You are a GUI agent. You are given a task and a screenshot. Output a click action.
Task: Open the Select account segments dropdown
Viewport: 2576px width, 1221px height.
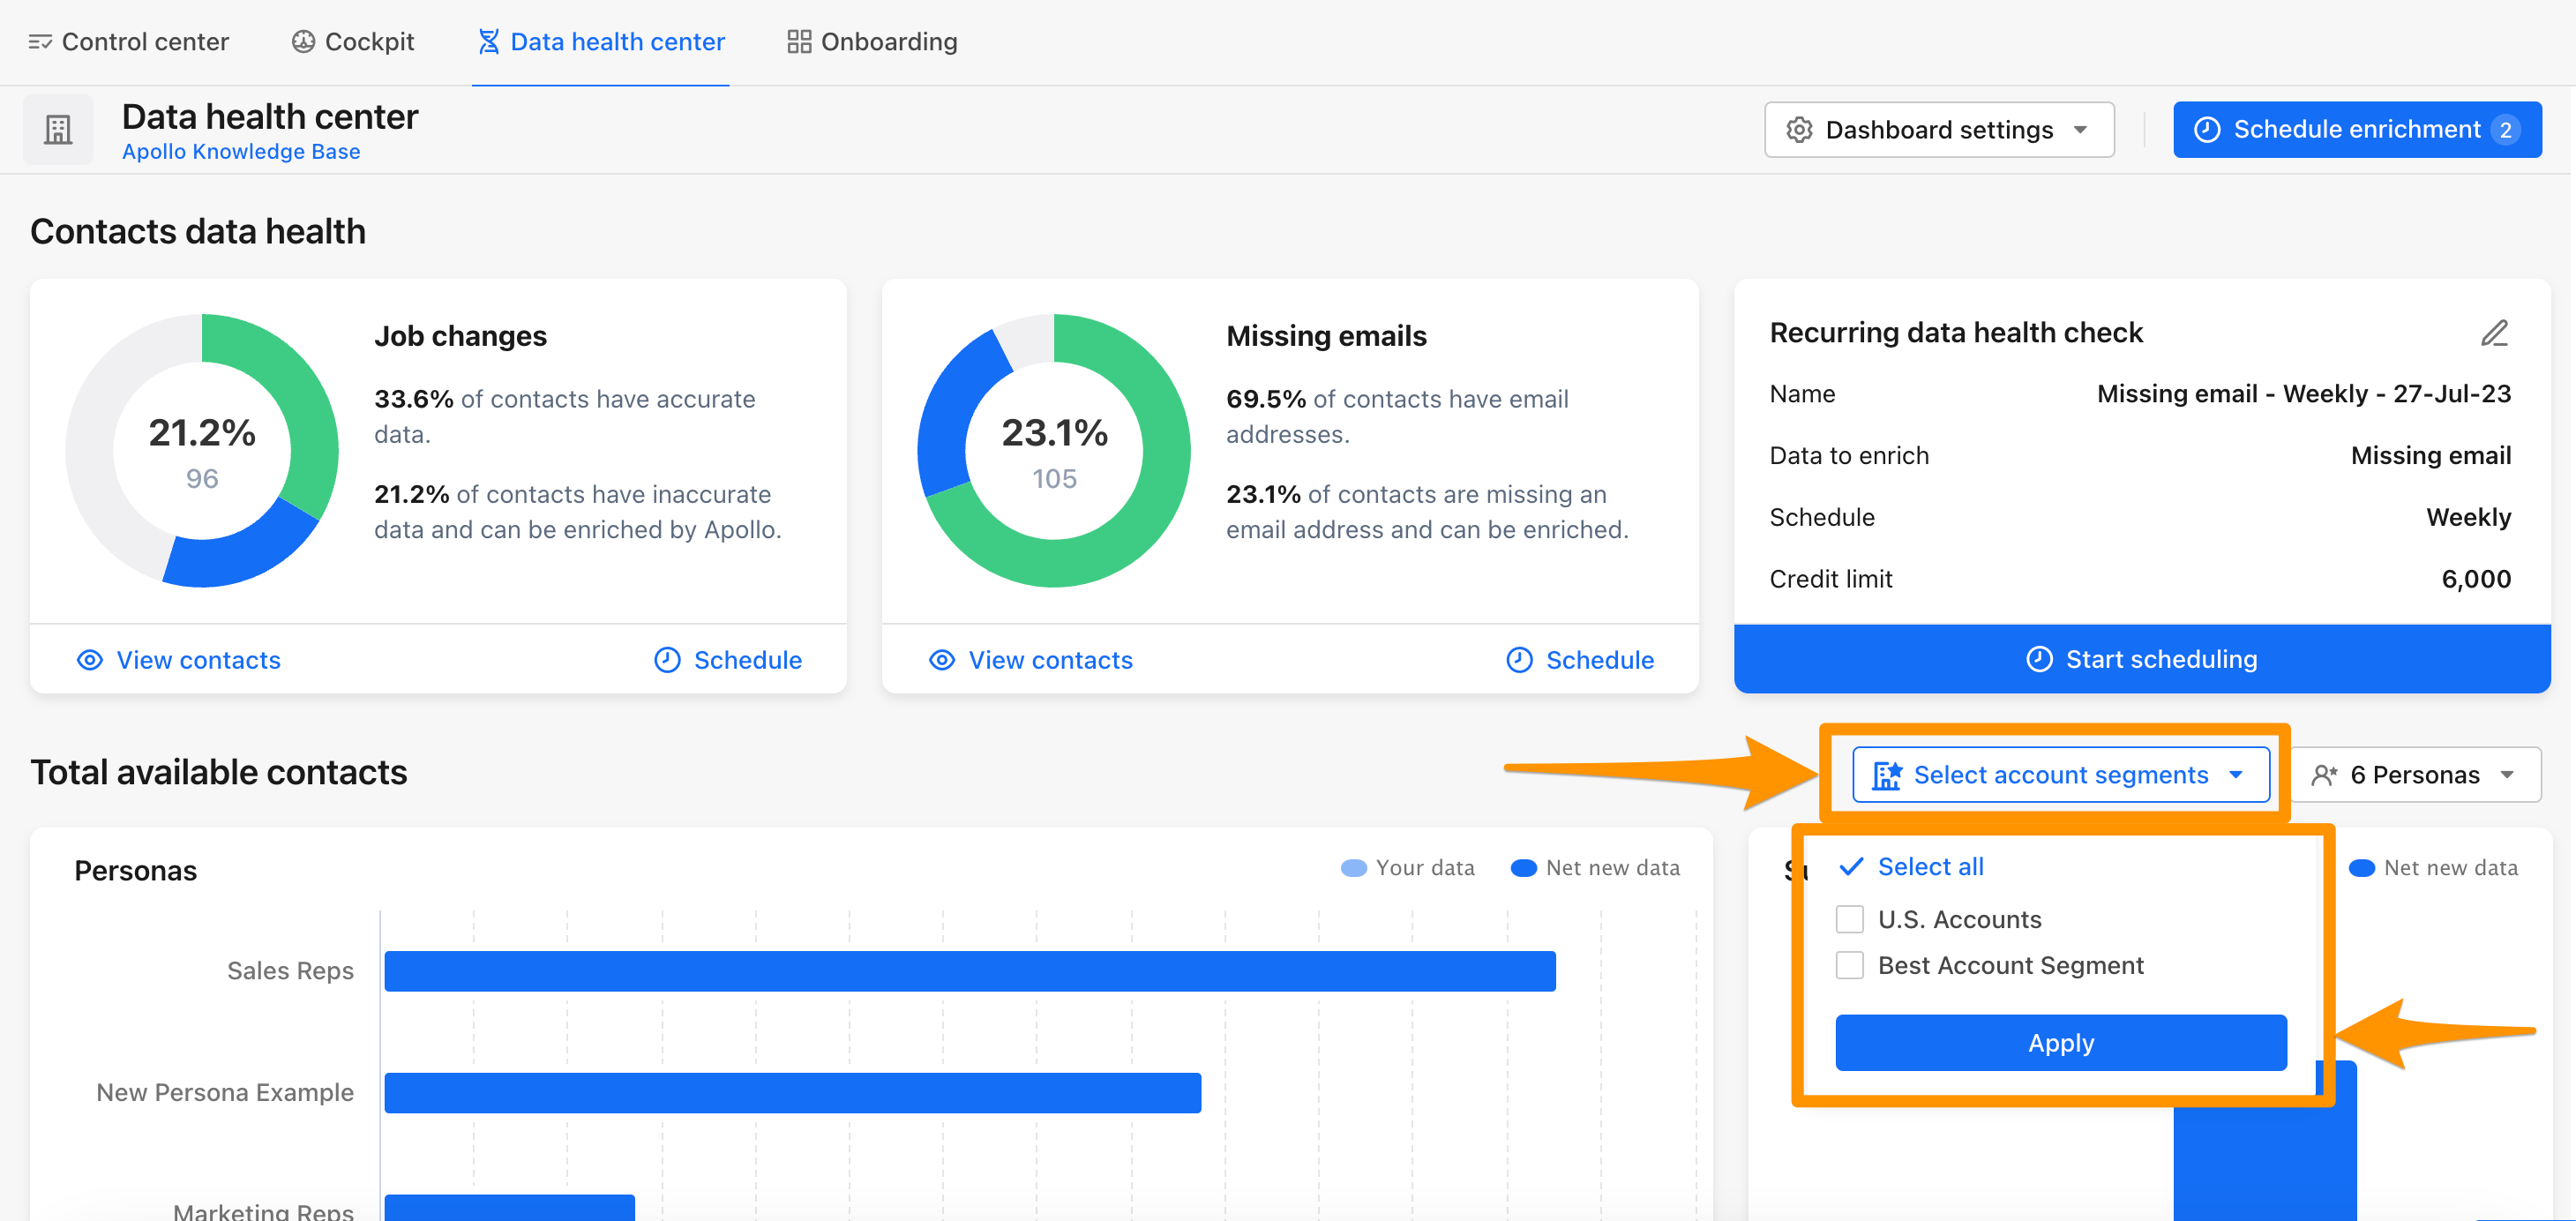coord(2060,775)
